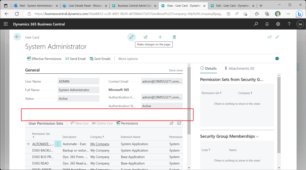Open browser profile picture
Screen dimensions: 306x170
(278, 14)
